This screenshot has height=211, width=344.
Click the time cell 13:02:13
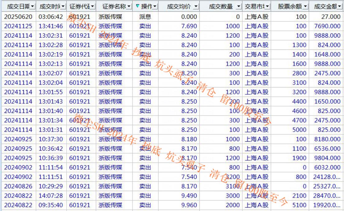point(51,64)
